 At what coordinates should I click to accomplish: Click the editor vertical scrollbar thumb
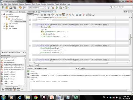point(130,39)
